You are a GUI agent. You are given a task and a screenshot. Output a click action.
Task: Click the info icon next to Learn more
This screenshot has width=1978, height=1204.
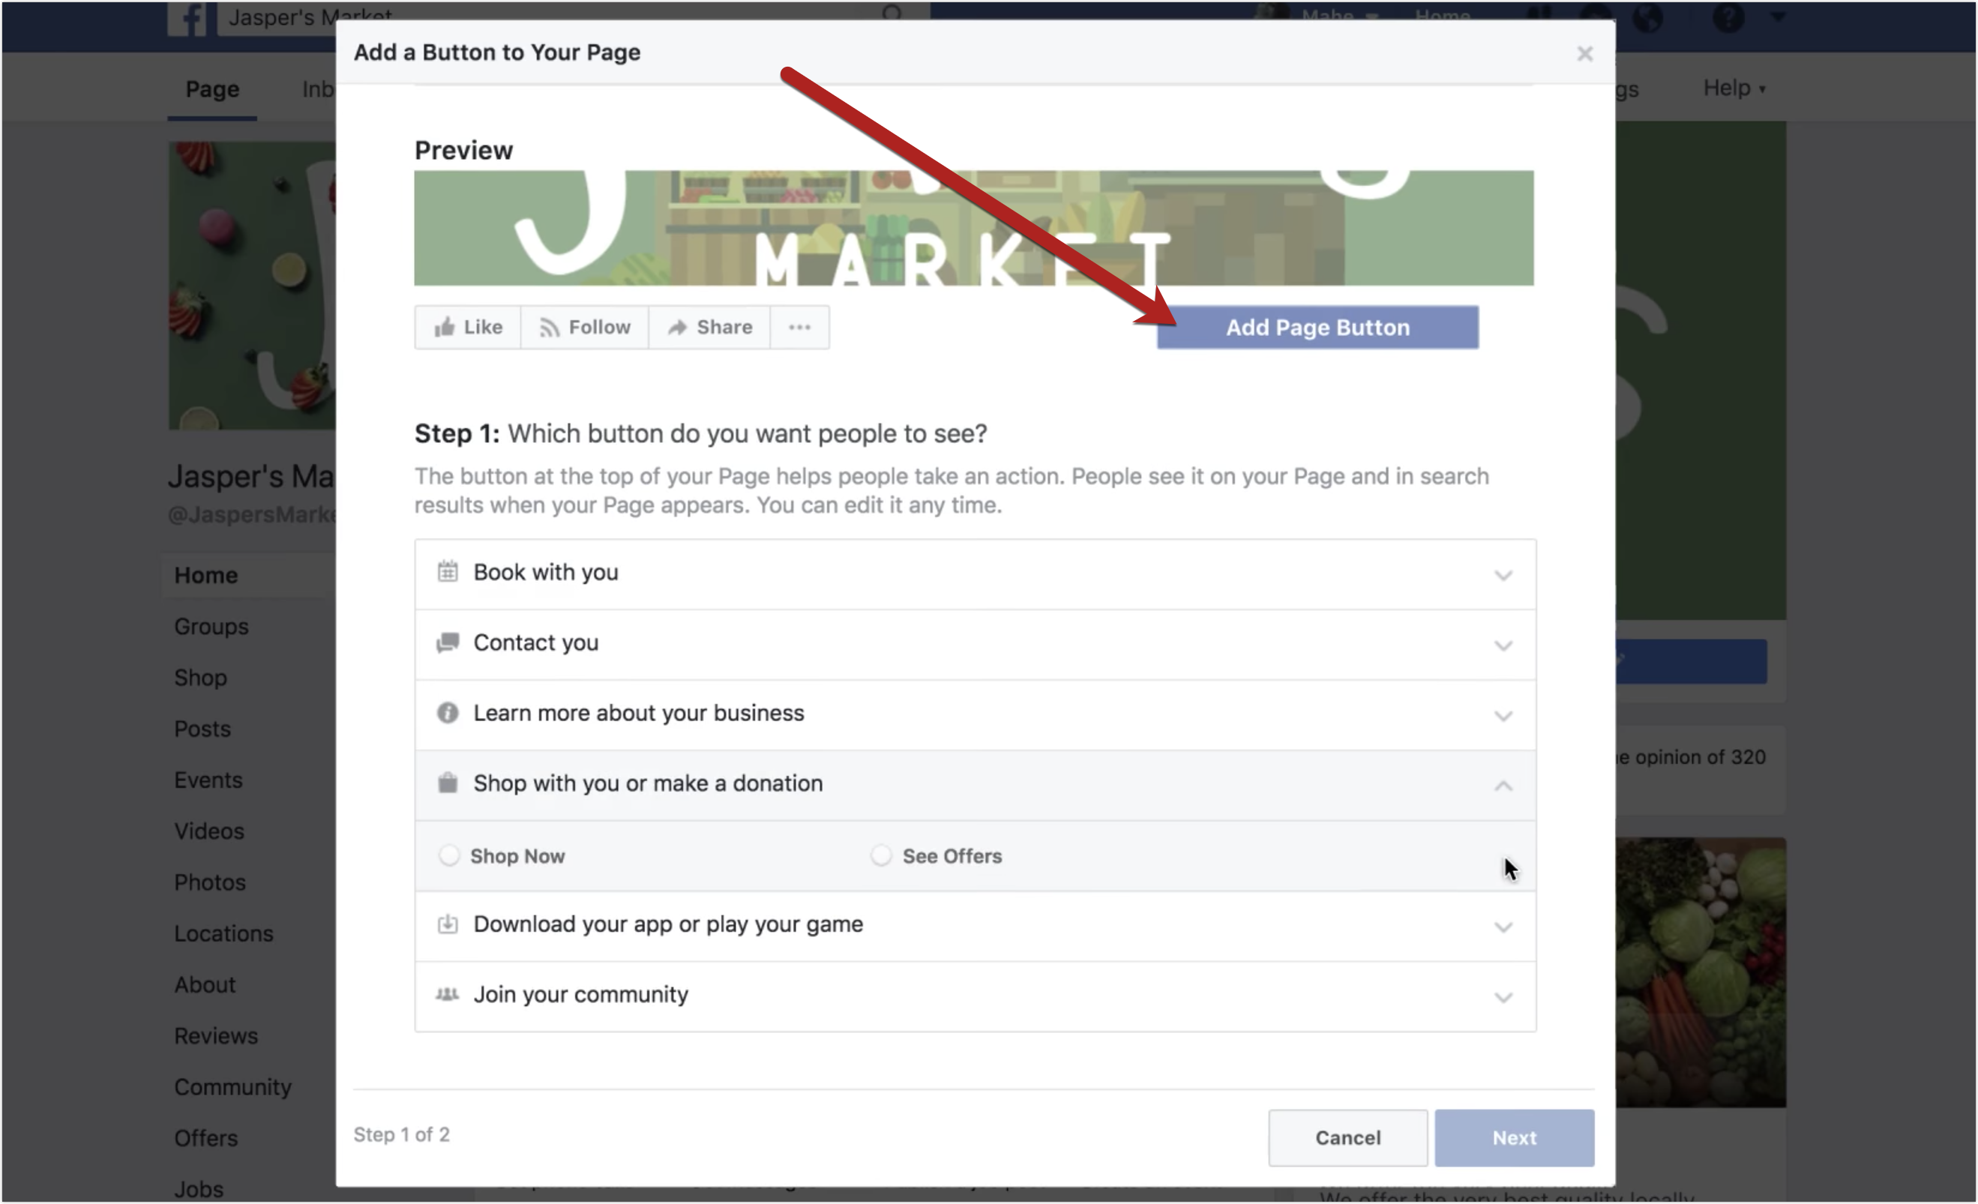point(449,712)
